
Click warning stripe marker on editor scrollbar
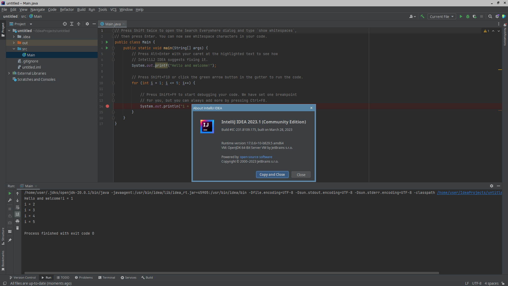point(500,70)
